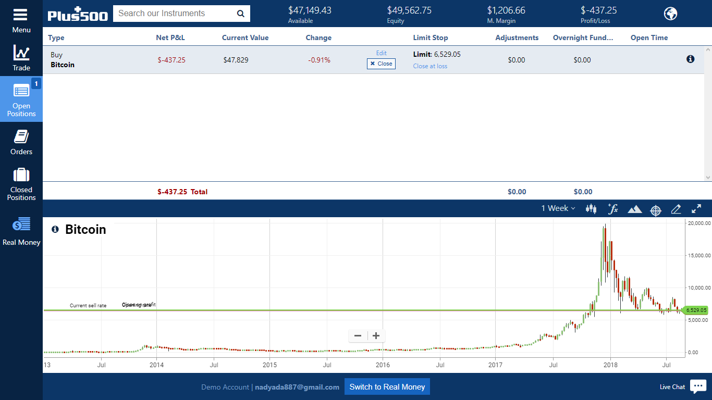Sort by Change column header

coord(318,37)
